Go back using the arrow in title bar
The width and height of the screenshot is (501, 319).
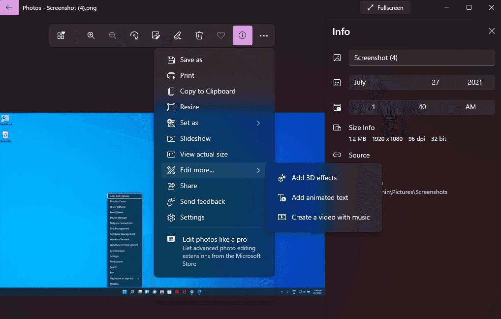click(9, 8)
